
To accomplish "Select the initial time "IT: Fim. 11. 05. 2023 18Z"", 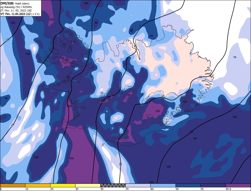I will click(16, 10).
